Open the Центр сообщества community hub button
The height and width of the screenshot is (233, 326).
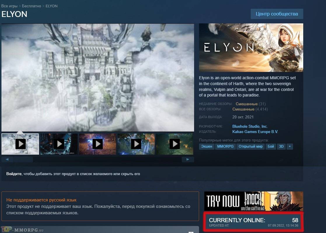point(277,14)
